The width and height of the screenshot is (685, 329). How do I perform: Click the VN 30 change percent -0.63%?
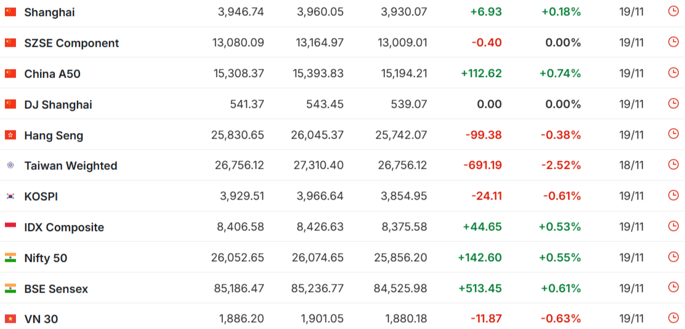click(561, 319)
